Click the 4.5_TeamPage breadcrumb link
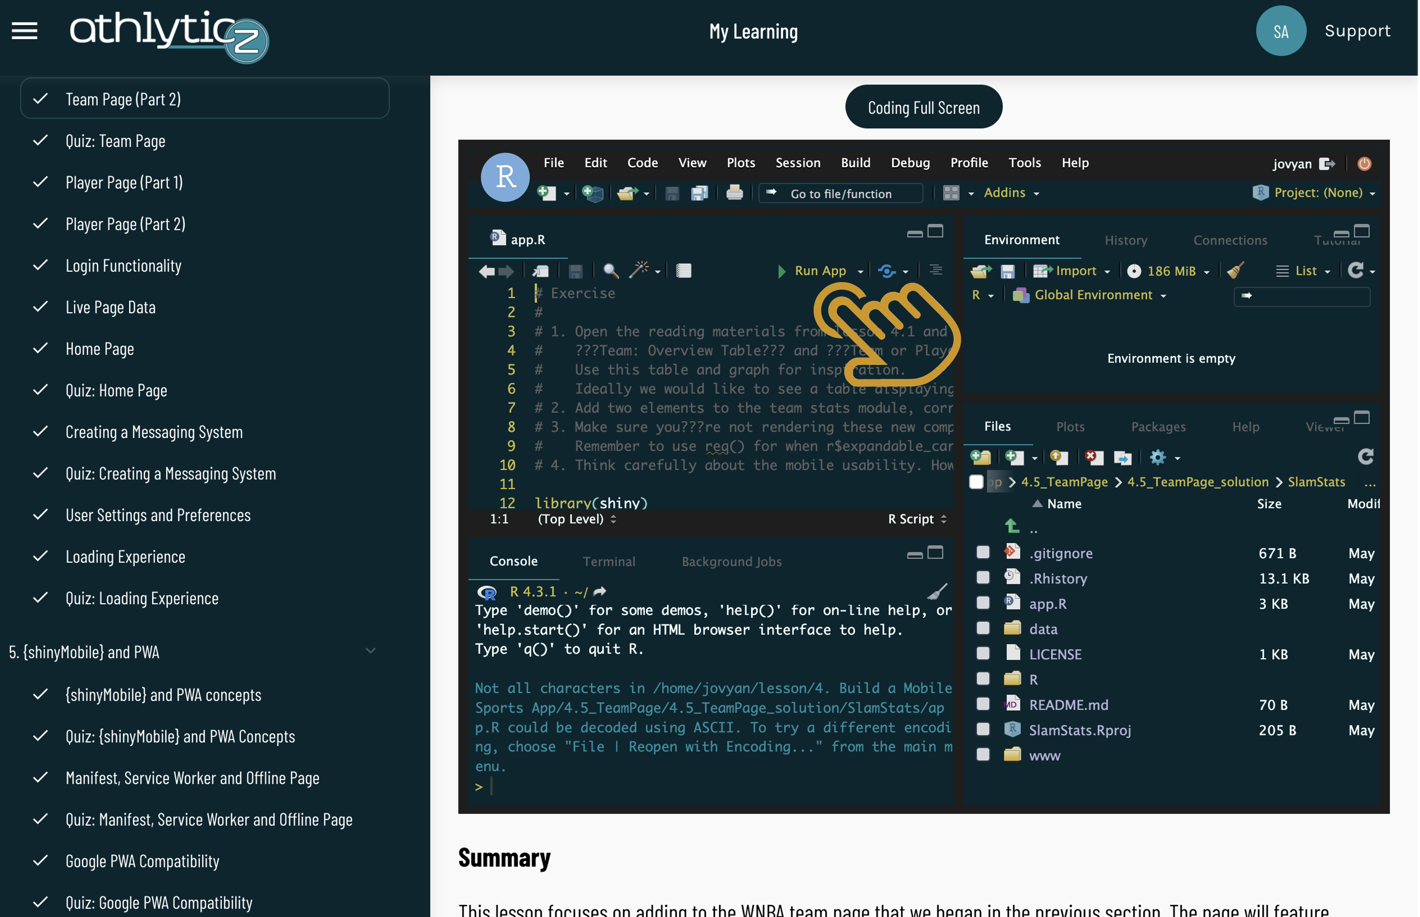 (x=1066, y=483)
